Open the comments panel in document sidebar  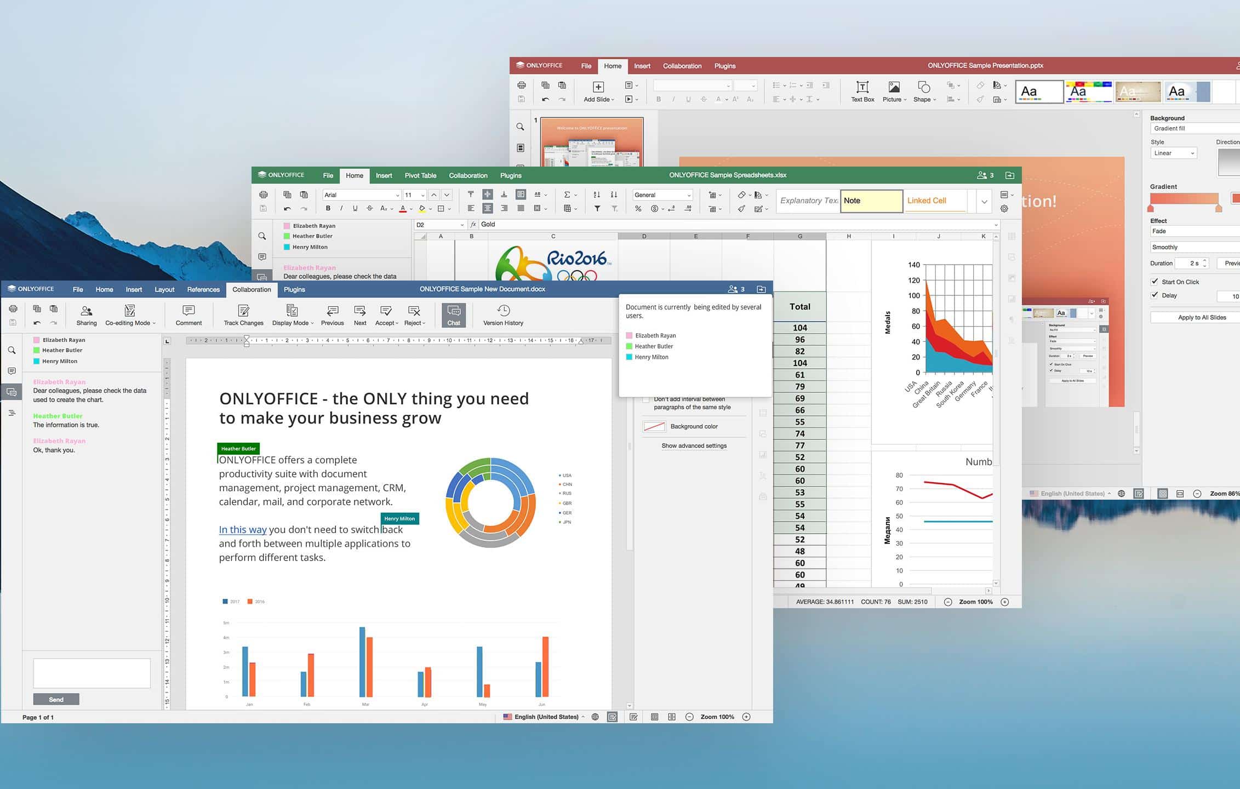(12, 371)
